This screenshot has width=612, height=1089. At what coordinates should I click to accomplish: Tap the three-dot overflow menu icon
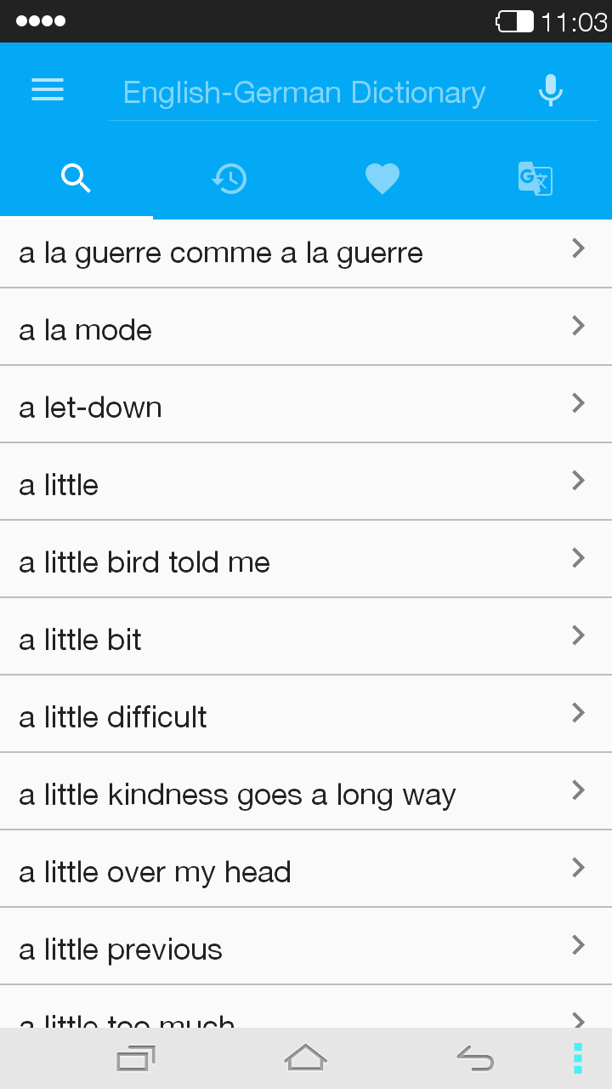(x=577, y=1058)
